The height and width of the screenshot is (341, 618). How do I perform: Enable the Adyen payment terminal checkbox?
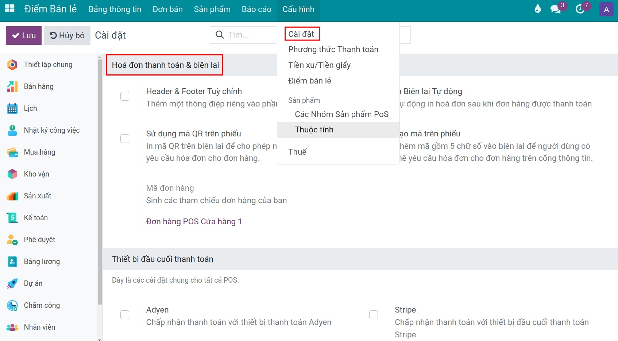[125, 315]
